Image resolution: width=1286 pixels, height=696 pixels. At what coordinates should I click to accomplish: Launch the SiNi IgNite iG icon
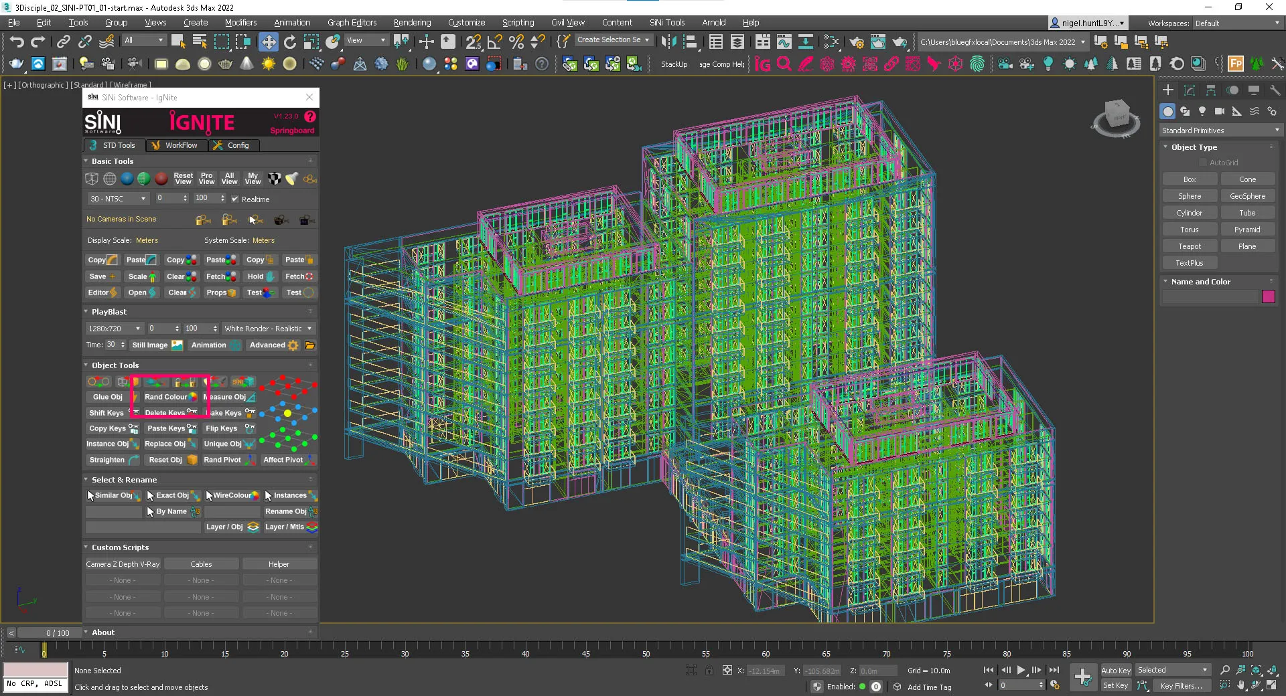763,64
